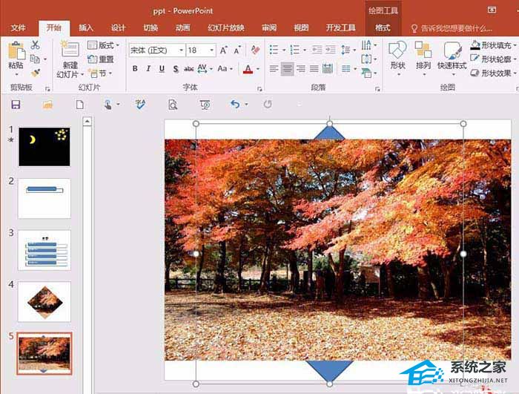Switch to the 设计 design tab
Viewport: 519px width, 394px height.
(118, 28)
